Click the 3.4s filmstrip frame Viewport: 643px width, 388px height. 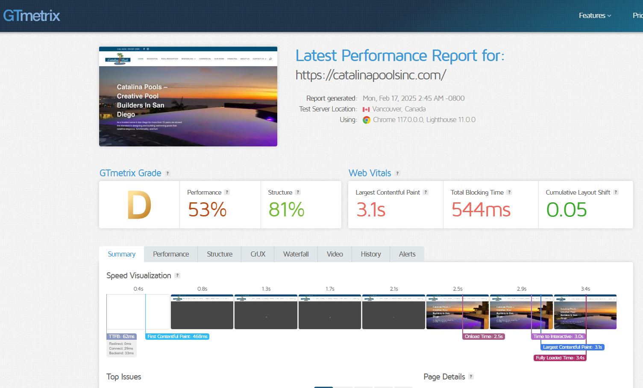tap(585, 312)
